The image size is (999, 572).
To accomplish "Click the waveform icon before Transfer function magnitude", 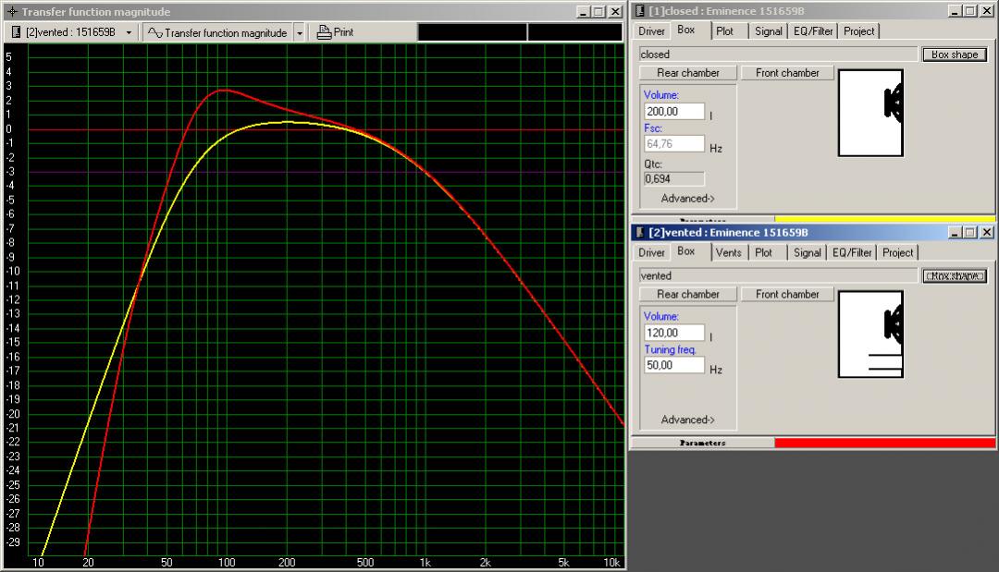I will tap(154, 32).
